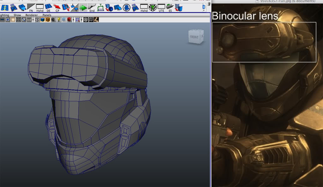The width and height of the screenshot is (323, 187).
Task: Run the End shelf button
Action: click(x=92, y=8)
